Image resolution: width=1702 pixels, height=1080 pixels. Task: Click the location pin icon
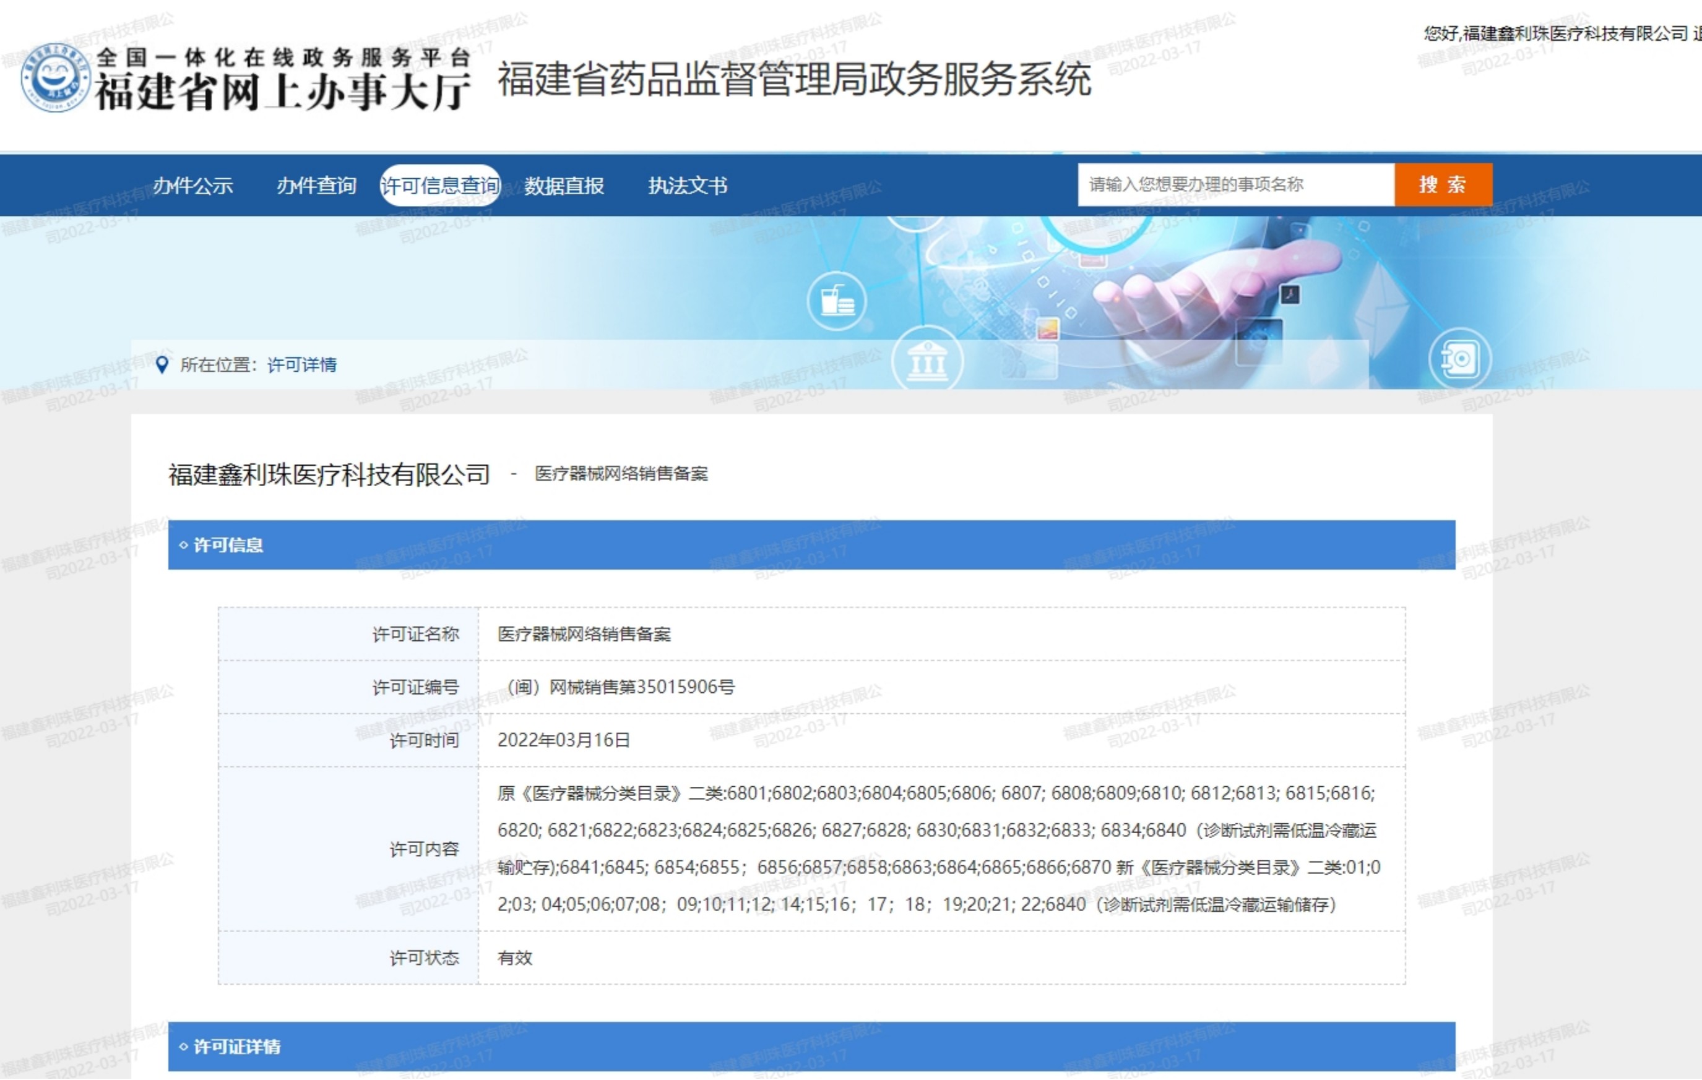point(162,364)
